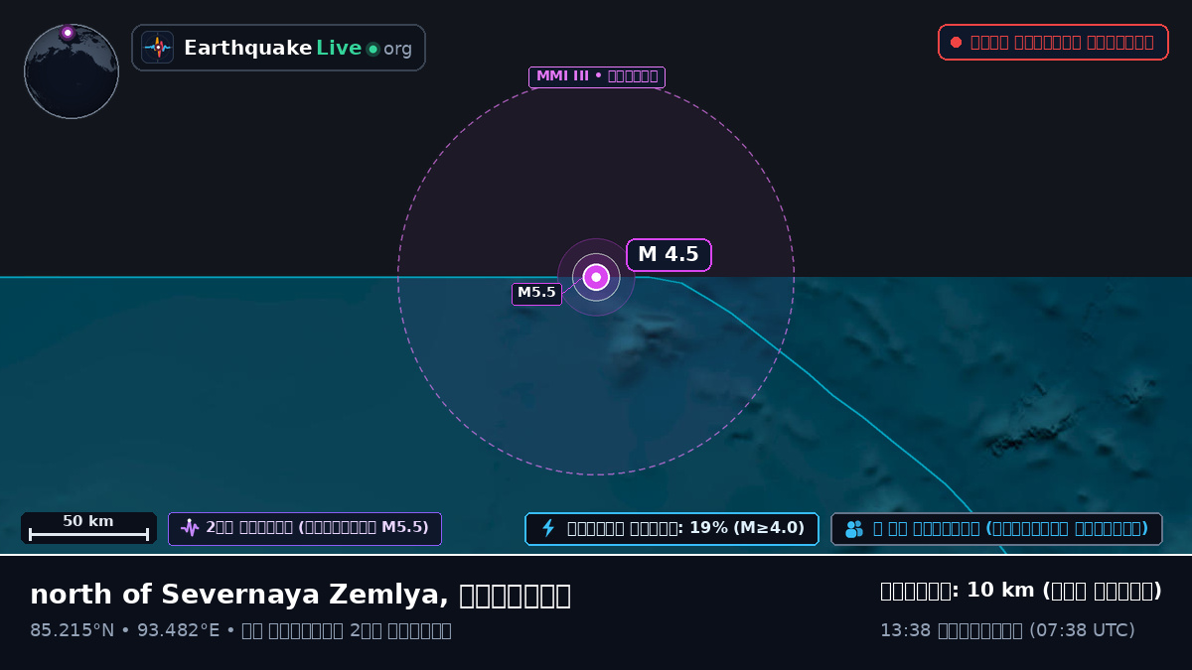The height and width of the screenshot is (670, 1192).
Task: Click the 50 km scale bar
Action: 88,528
